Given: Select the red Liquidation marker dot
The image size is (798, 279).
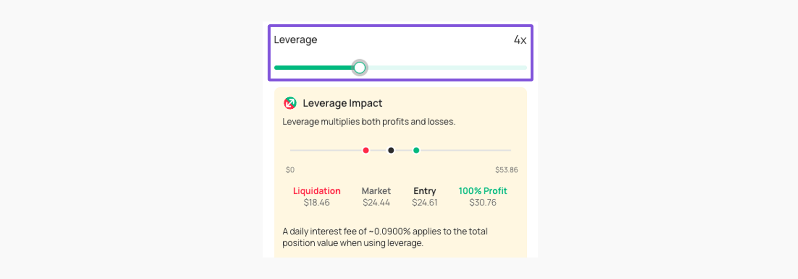Looking at the screenshot, I should point(366,150).
